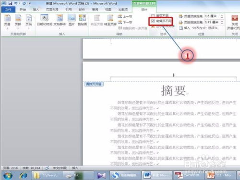Switch to the Add-ins (加载项) tab
The width and height of the screenshot is (240, 180).
pyautogui.click(x=123, y=10)
